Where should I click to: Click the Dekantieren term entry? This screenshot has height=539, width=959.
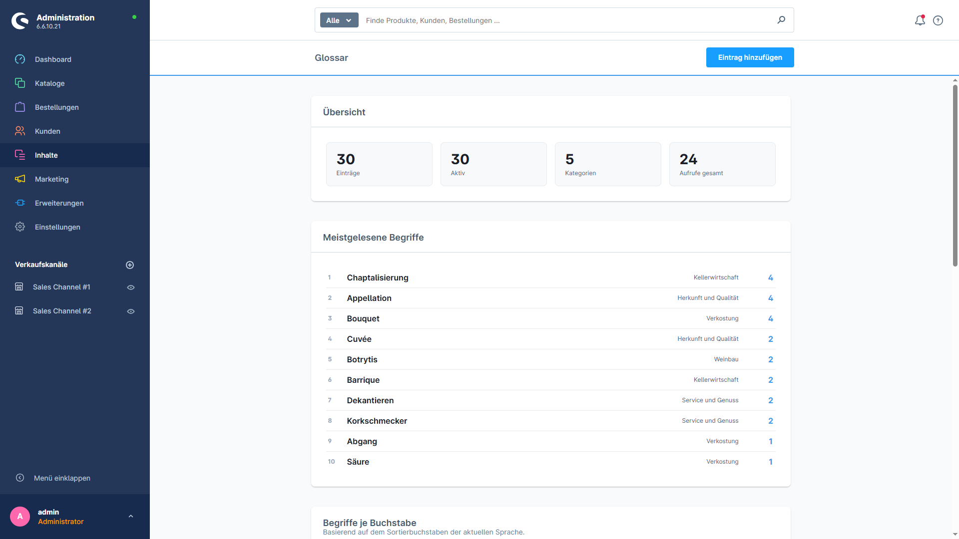[550, 400]
